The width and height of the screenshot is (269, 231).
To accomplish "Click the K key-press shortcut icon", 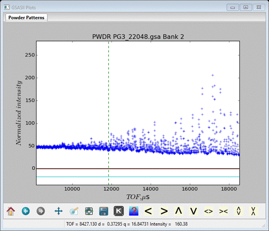I will 119,211.
